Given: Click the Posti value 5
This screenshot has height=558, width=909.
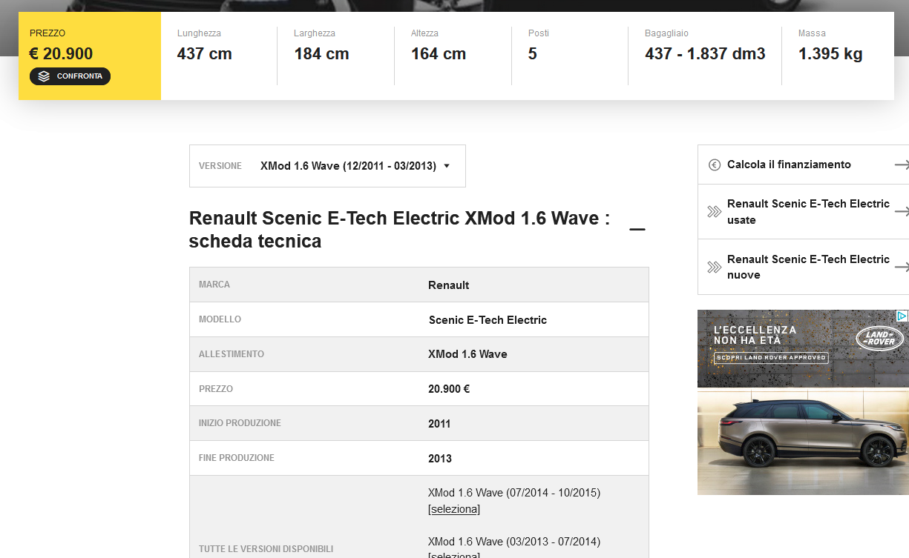Looking at the screenshot, I should tap(533, 54).
